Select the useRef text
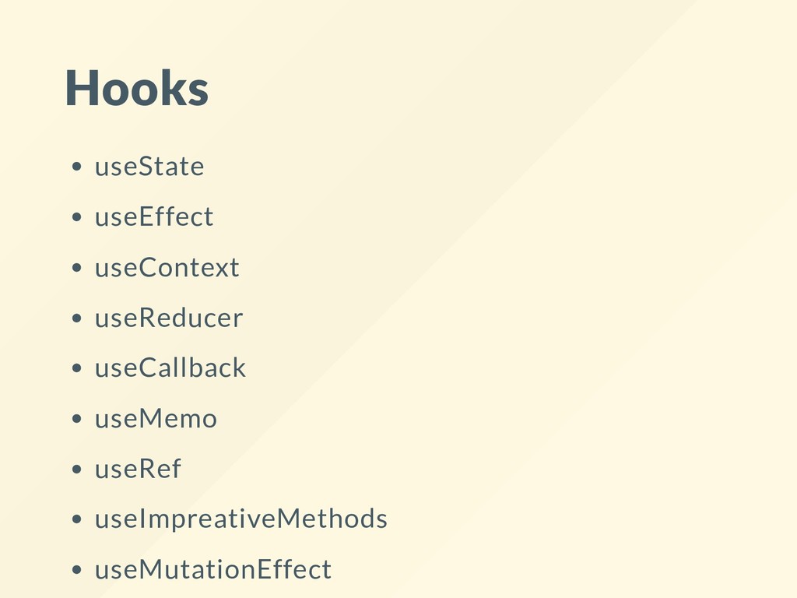Screen dimensions: 797x598 click(x=138, y=468)
